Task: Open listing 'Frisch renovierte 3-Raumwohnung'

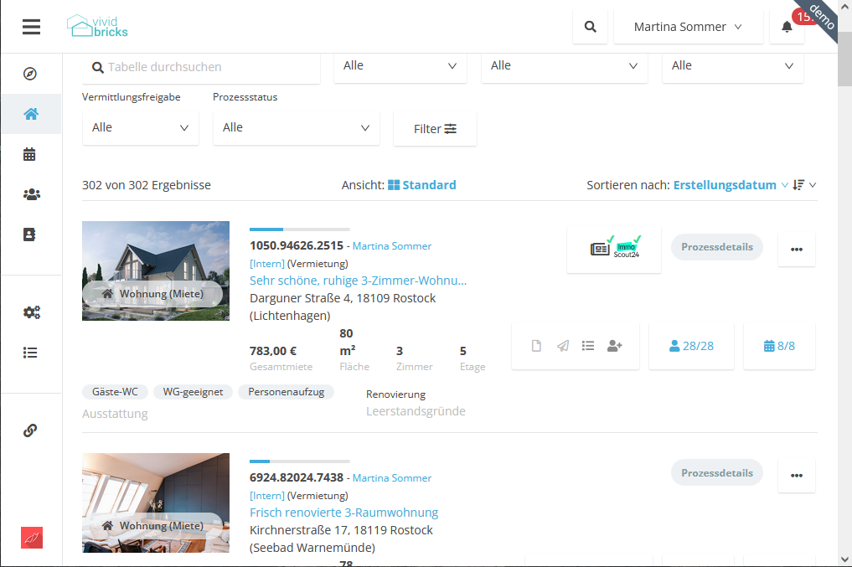Action: [x=343, y=513]
